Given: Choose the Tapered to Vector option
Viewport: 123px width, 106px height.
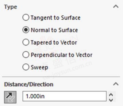Looking at the screenshot, I should (26, 42).
